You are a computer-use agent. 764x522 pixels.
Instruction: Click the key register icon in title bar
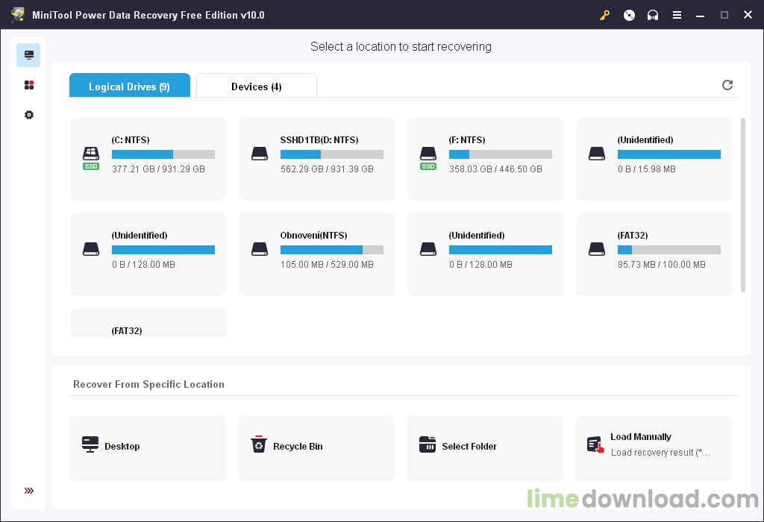(606, 15)
